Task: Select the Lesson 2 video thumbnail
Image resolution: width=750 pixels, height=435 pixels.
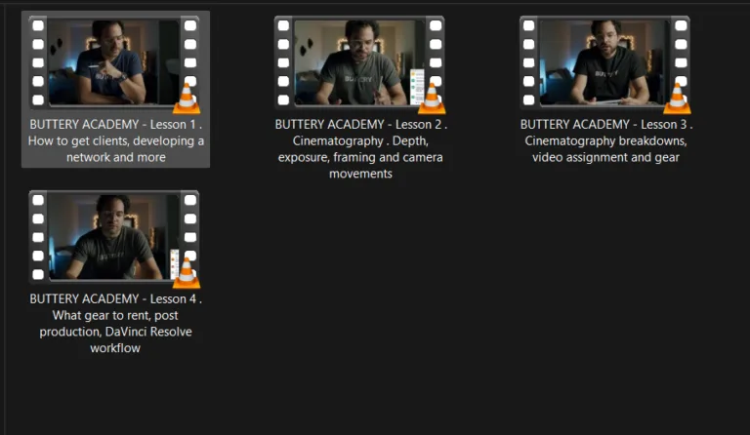Action: click(358, 62)
